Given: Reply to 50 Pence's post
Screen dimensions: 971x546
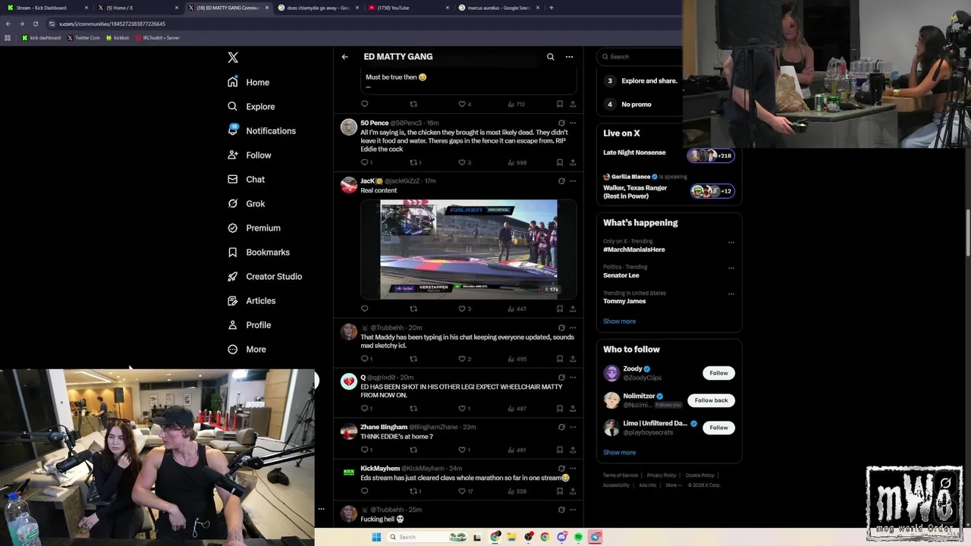Looking at the screenshot, I should point(365,162).
